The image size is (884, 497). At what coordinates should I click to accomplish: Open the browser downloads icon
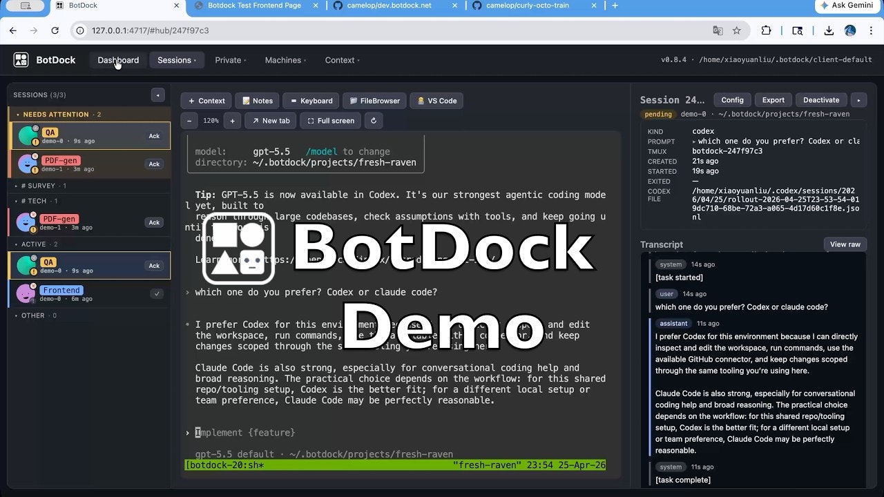pos(829,30)
